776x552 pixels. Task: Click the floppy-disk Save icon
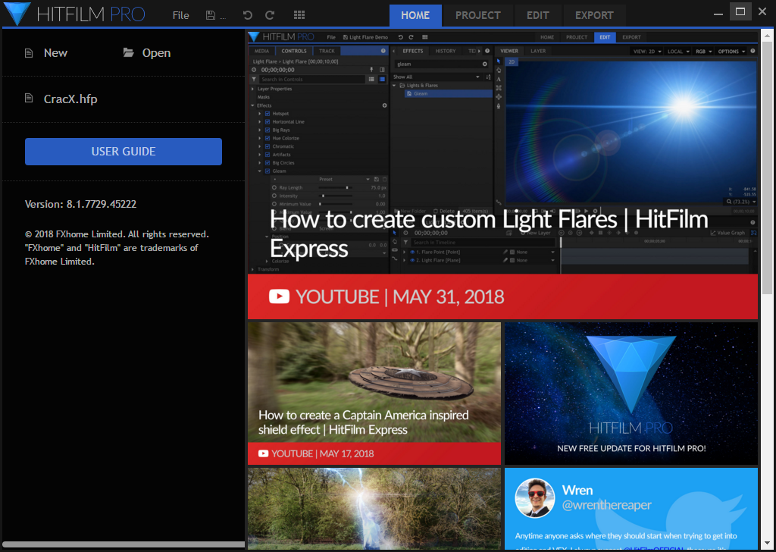point(211,15)
